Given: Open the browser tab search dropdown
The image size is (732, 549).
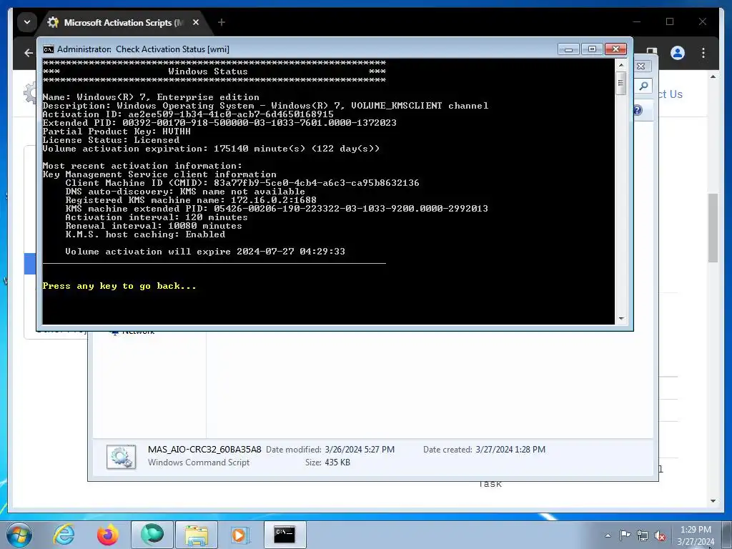Looking at the screenshot, I should pyautogui.click(x=27, y=22).
